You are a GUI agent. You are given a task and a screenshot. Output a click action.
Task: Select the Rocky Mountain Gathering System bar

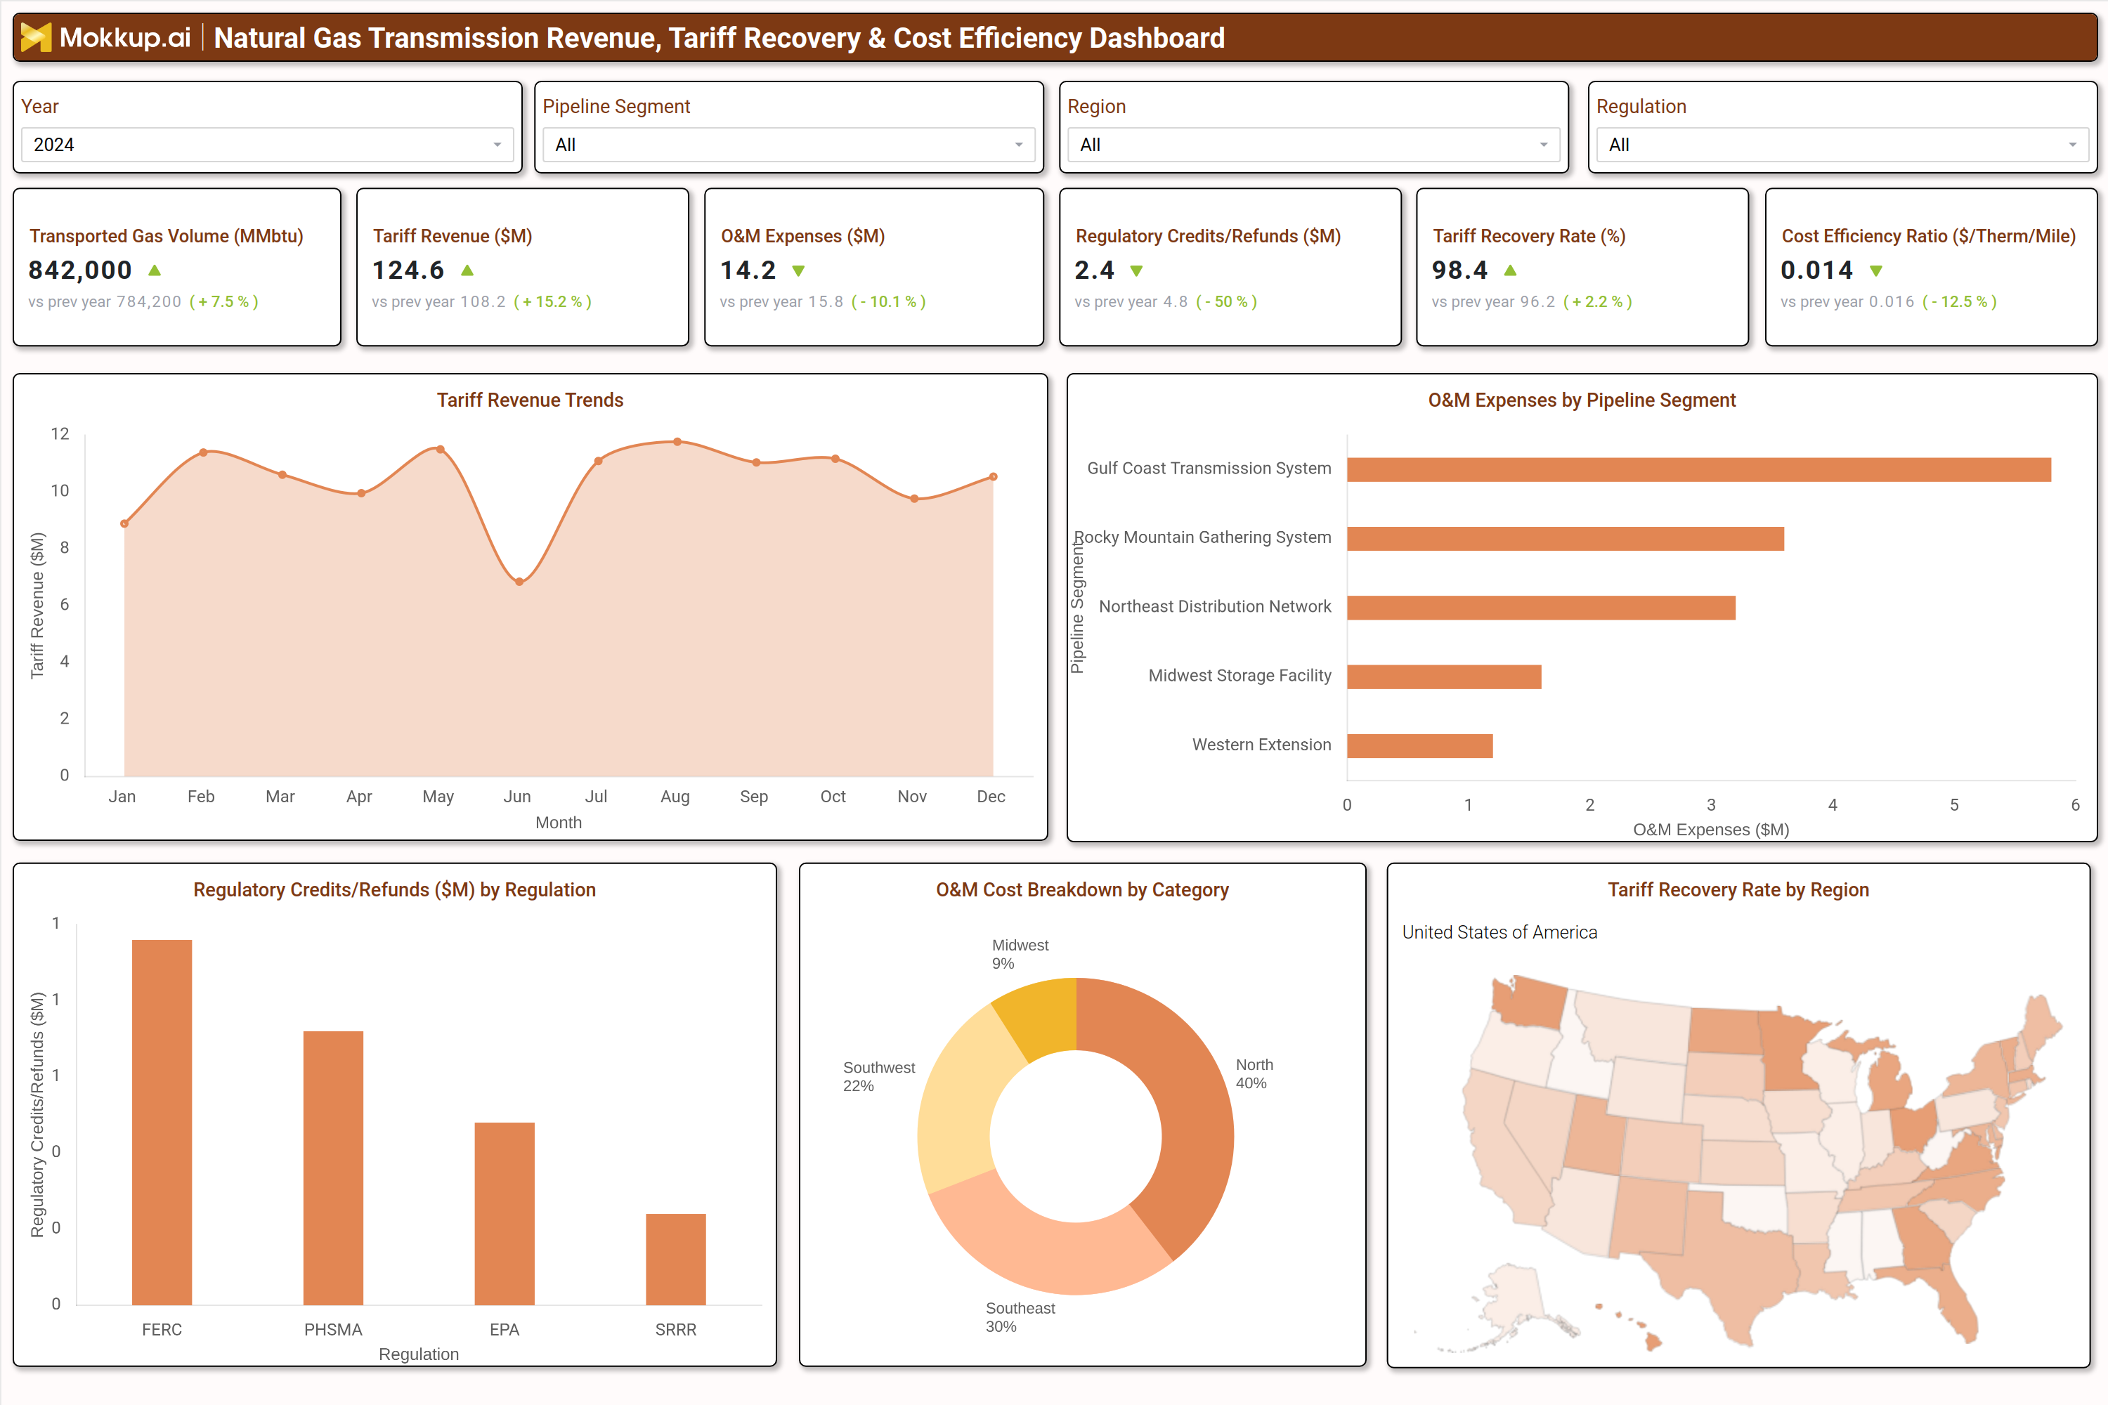(1565, 539)
